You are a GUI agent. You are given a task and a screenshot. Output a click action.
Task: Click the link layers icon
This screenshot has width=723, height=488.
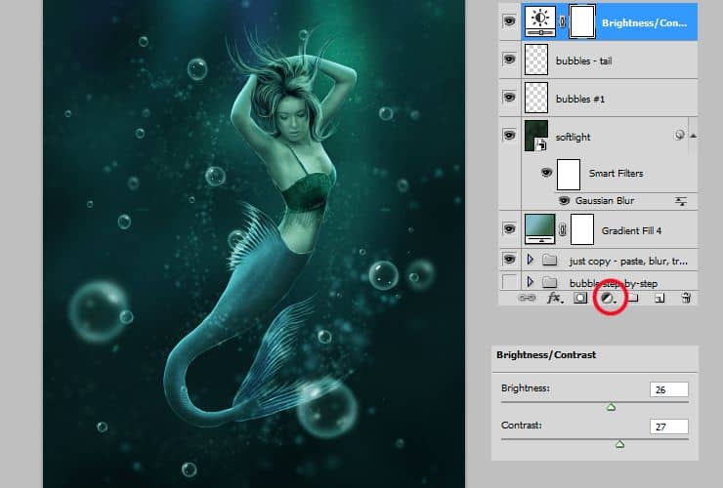click(x=528, y=299)
